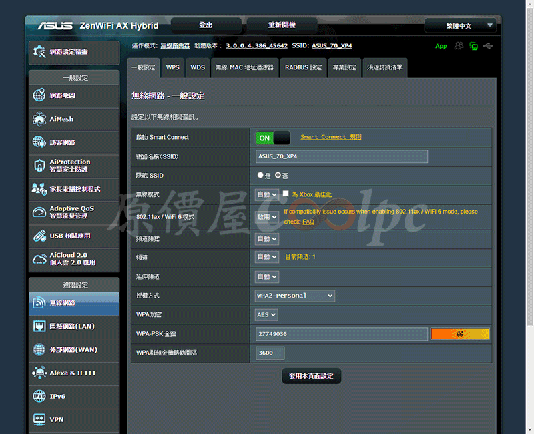
Task: Click the 網路地圖 network map icon
Action: coord(39,95)
